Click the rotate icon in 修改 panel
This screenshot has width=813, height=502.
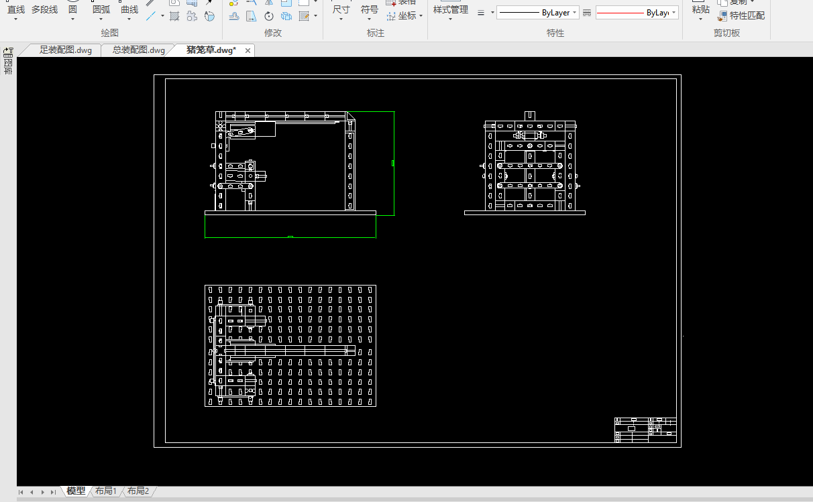(269, 15)
